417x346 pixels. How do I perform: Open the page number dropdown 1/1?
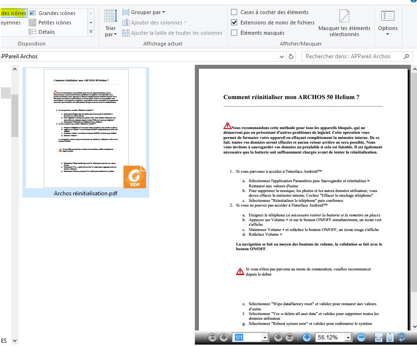[265, 338]
